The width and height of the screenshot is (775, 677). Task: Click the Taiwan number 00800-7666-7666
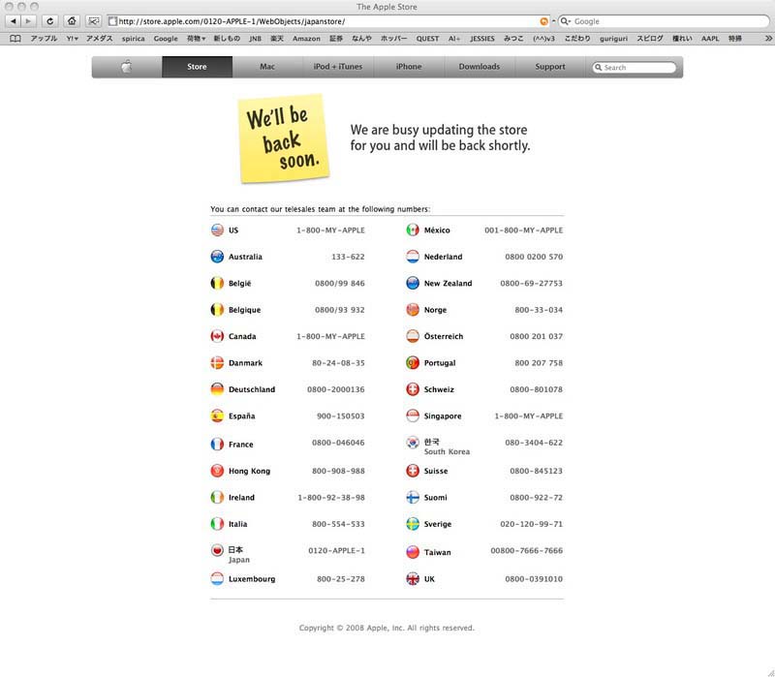click(526, 550)
